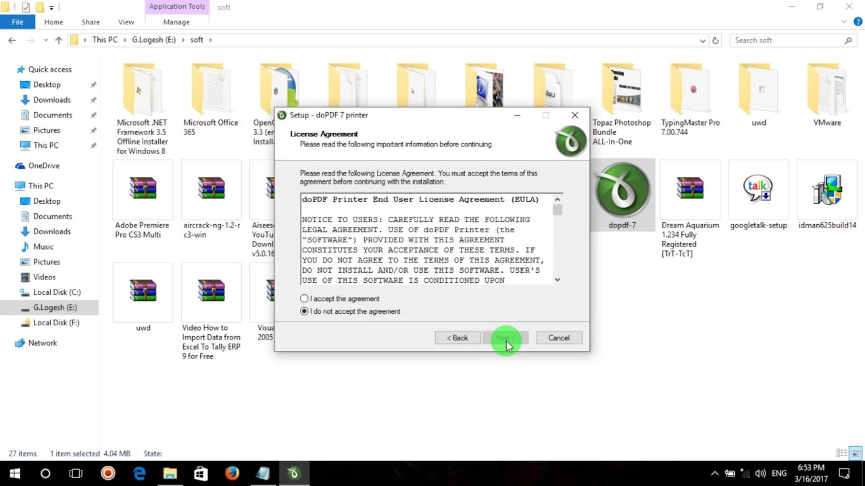This screenshot has height=486, width=865.
Task: Select the VMware folder icon
Action: coord(827,89)
